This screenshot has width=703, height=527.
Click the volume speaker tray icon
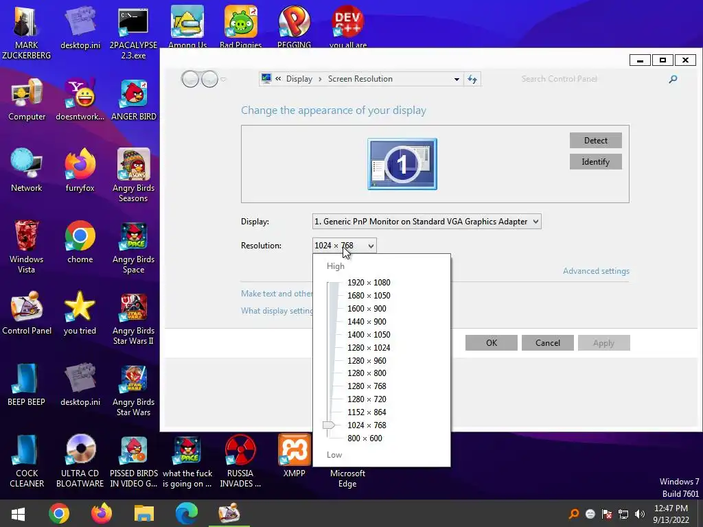(x=640, y=514)
